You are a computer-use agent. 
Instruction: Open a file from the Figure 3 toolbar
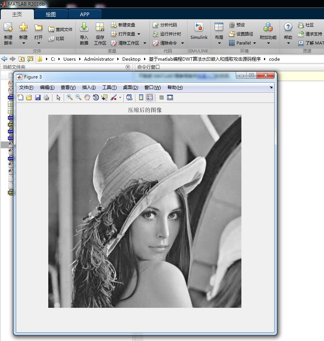pyautogui.click(x=29, y=97)
